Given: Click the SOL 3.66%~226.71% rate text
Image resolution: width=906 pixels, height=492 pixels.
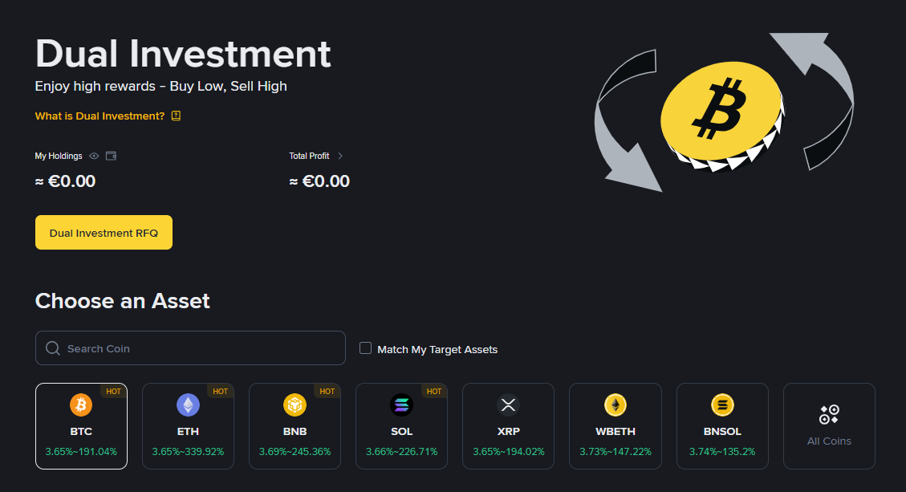Looking at the screenshot, I should coord(401,452).
